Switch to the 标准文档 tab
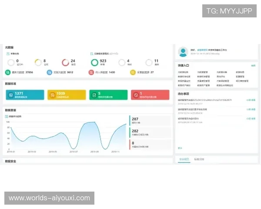261x209 pixels. pos(199,159)
